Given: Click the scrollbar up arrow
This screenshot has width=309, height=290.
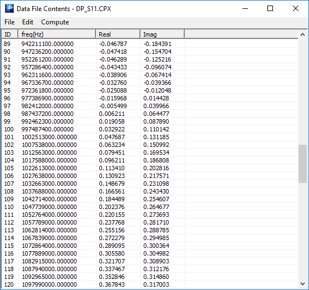Looking at the screenshot, I should coord(302,35).
